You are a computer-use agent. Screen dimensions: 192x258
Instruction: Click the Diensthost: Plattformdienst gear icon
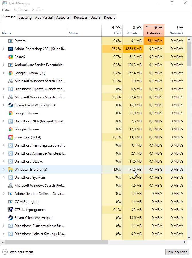coord(11,226)
